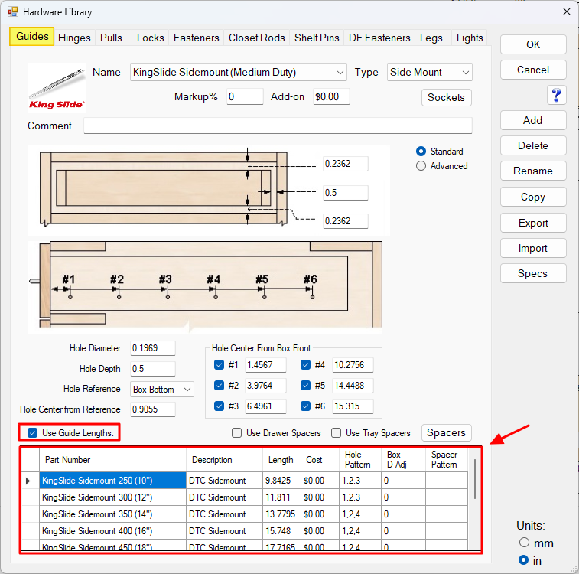The height and width of the screenshot is (574, 579).
Task: Click the King Slide logo thumbnail
Action: click(x=57, y=86)
